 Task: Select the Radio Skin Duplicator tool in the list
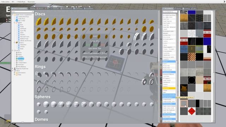click(x=169, y=110)
